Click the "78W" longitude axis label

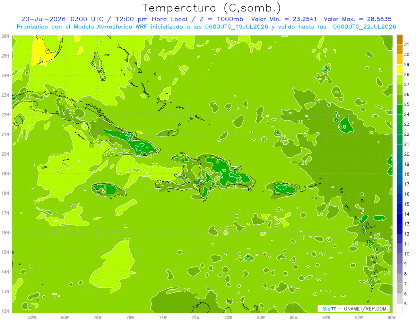(97, 317)
